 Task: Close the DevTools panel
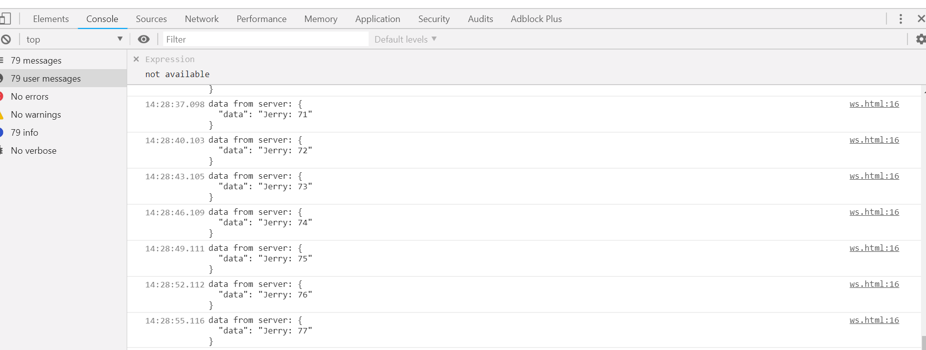[920, 19]
